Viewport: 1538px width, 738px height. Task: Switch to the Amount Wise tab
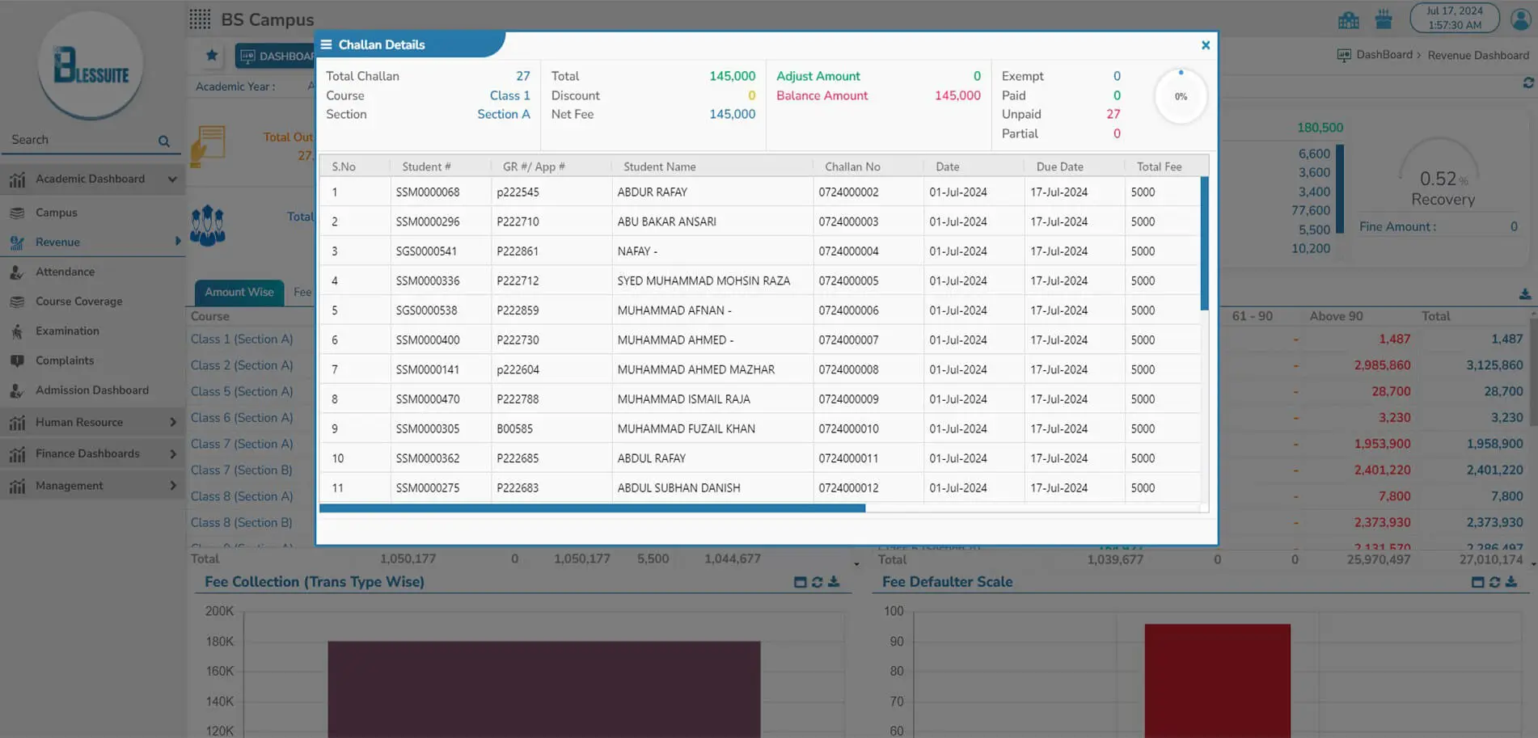239,292
